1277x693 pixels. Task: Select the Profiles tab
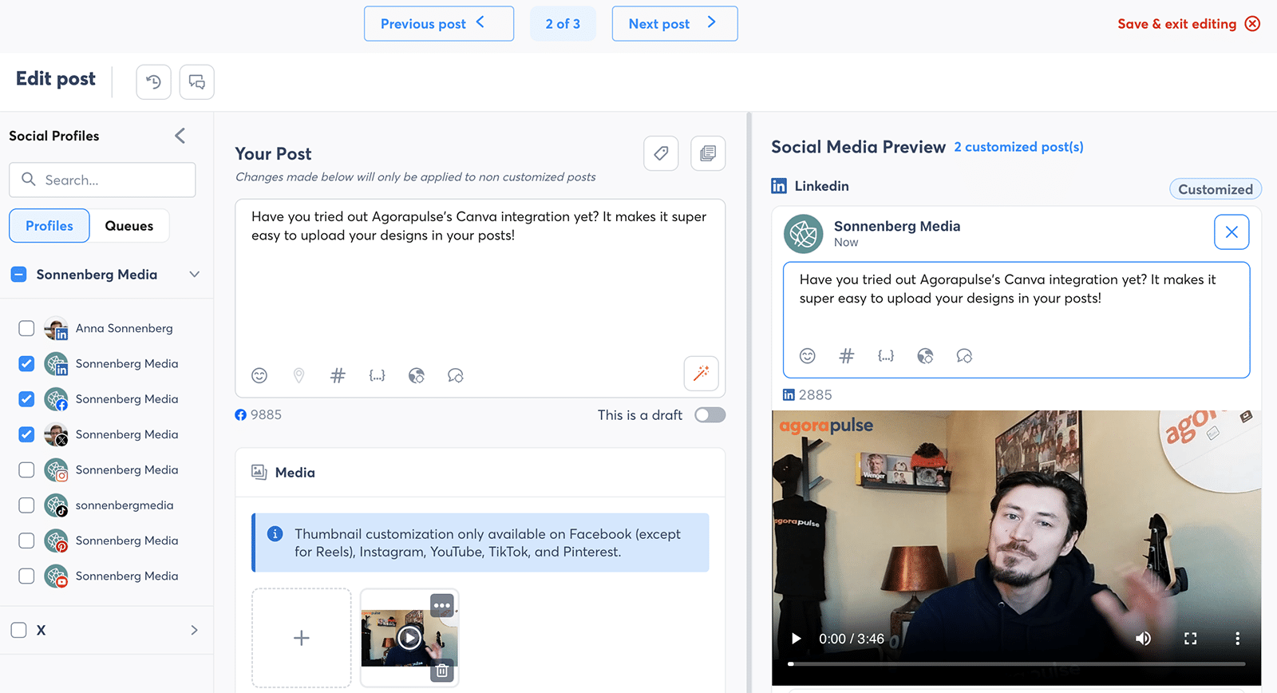49,226
